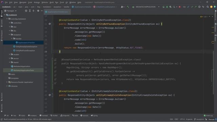Open the Project side tool window tab

pos(1,14)
